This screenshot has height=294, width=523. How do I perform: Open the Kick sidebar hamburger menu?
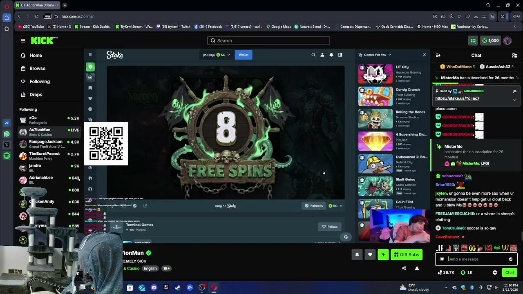23,40
